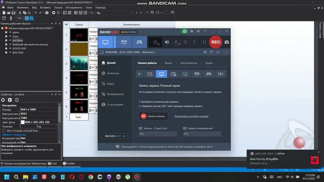
Task: Open Домой section in Bandicam sidebar
Action: click(x=109, y=63)
